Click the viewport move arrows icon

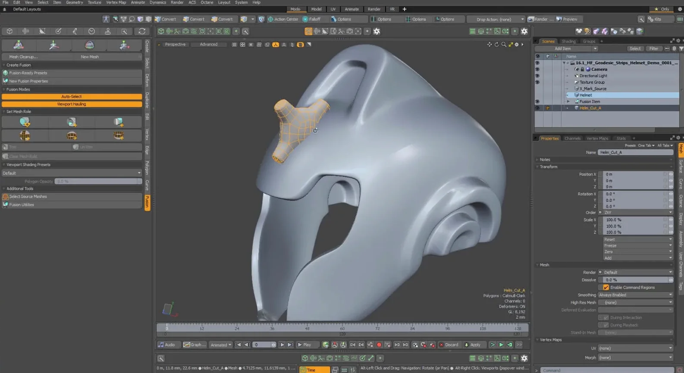[x=489, y=44]
